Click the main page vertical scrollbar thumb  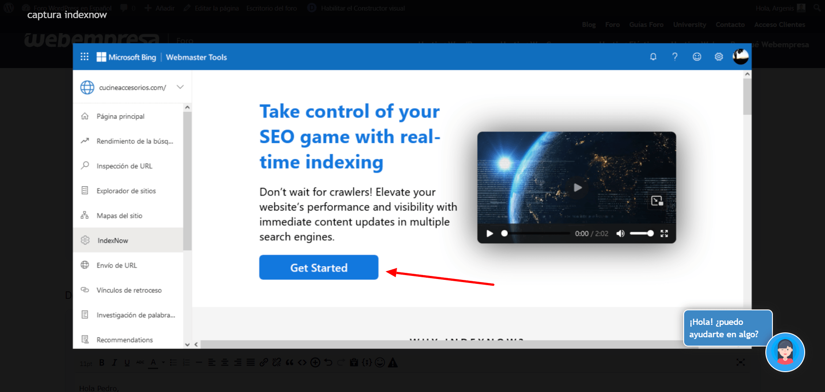coord(747,96)
